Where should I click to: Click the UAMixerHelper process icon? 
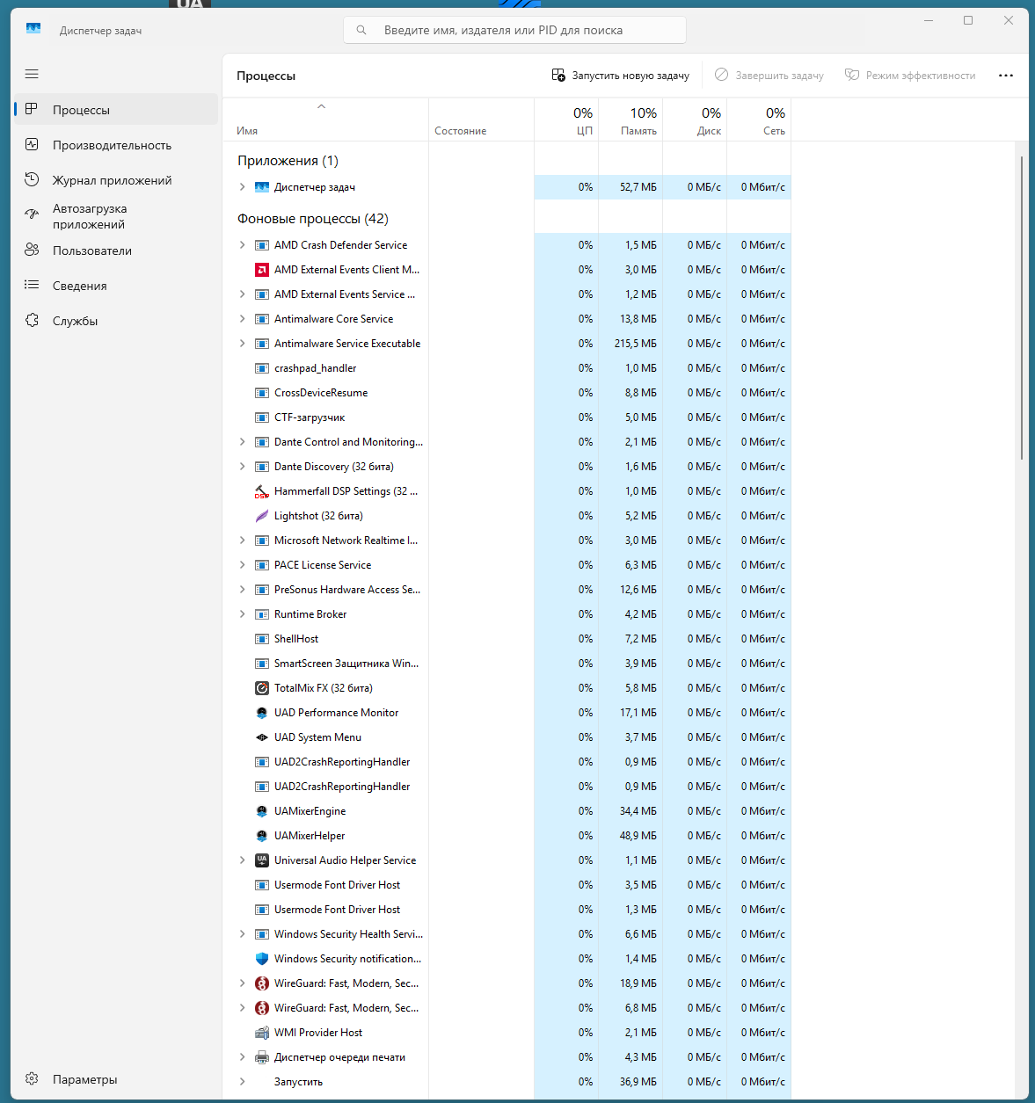point(262,836)
